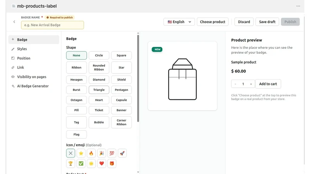Viewport: 310px width, 174px height.
Task: Select the Ticket shape option
Action: click(x=99, y=110)
